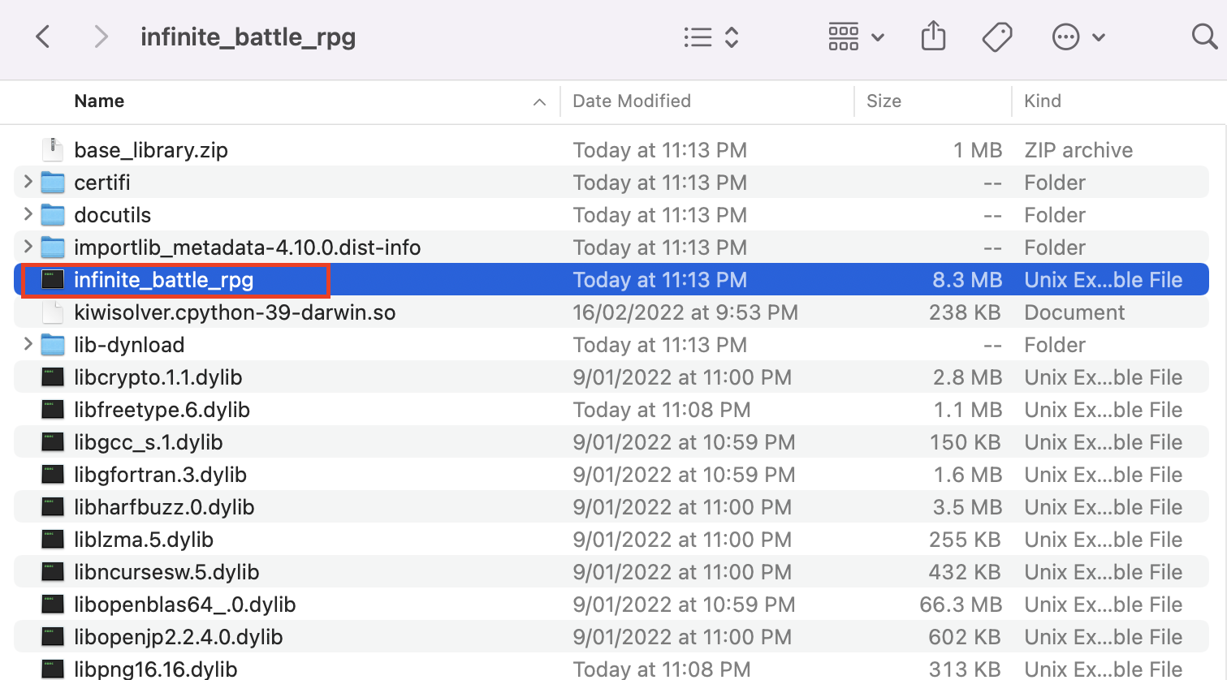1227x680 pixels.
Task: Open search with the magnifying glass
Action: (x=1203, y=37)
